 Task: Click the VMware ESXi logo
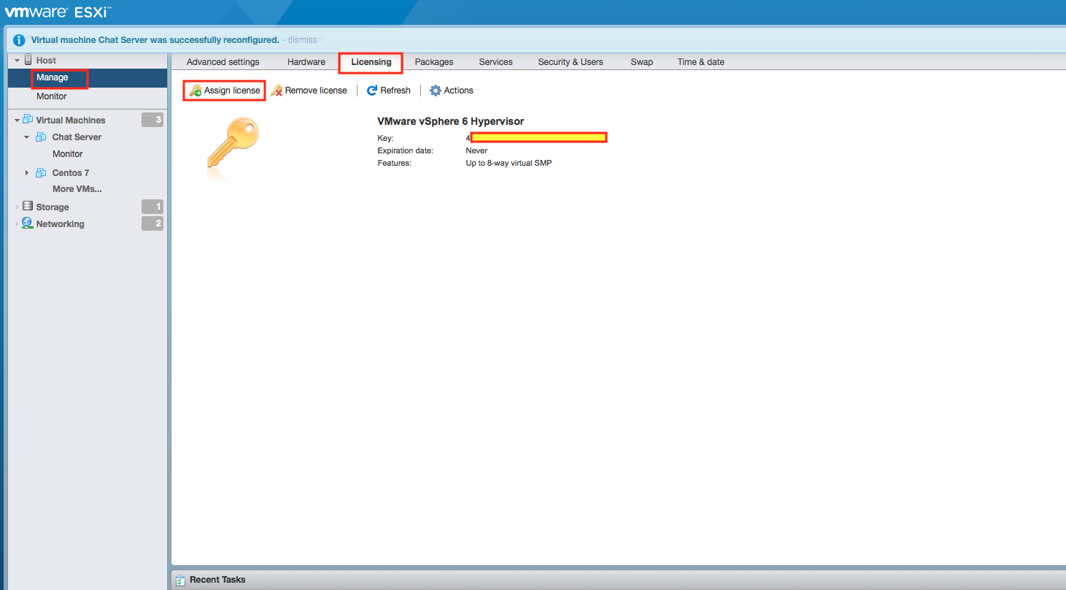click(x=58, y=12)
